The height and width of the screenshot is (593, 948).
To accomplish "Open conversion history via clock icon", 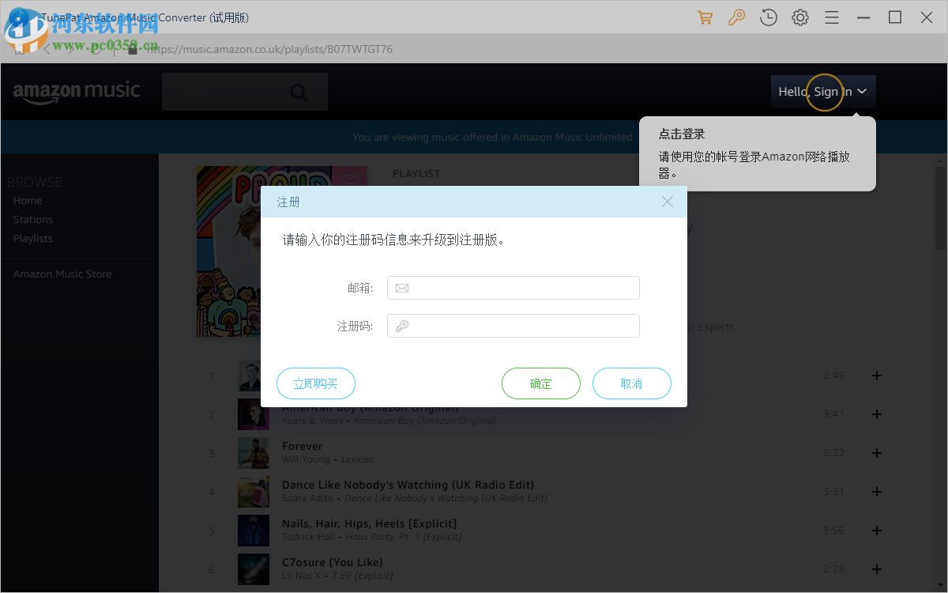I will 768,17.
